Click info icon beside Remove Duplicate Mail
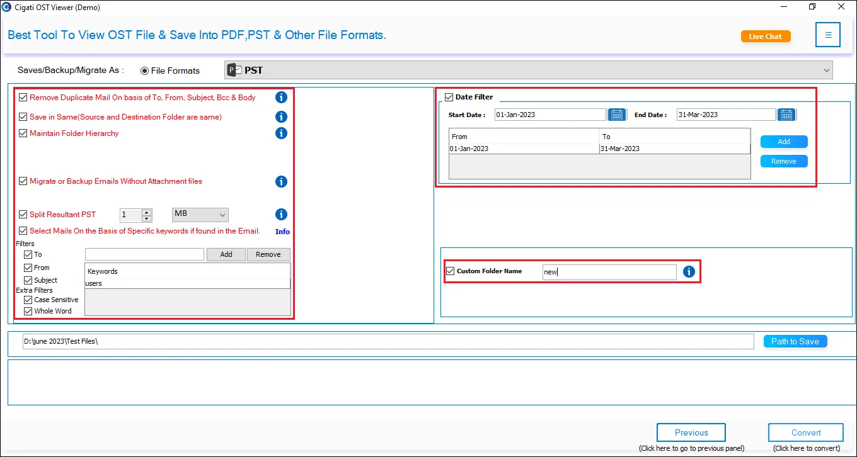857x457 pixels. (281, 98)
